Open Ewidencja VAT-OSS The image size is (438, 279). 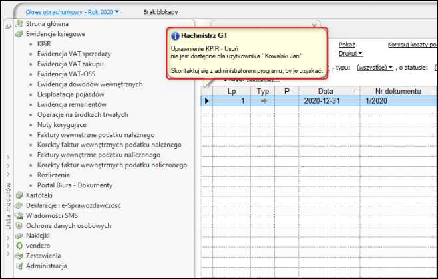pyautogui.click(x=66, y=74)
